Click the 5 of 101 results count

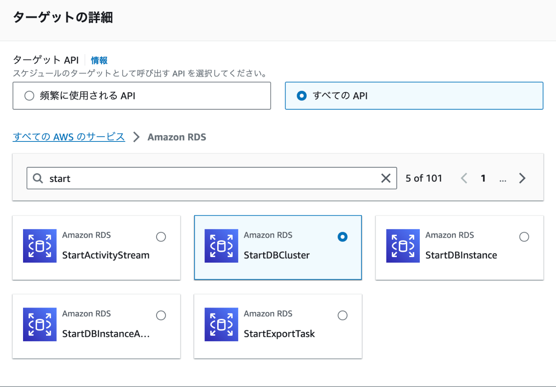click(424, 178)
